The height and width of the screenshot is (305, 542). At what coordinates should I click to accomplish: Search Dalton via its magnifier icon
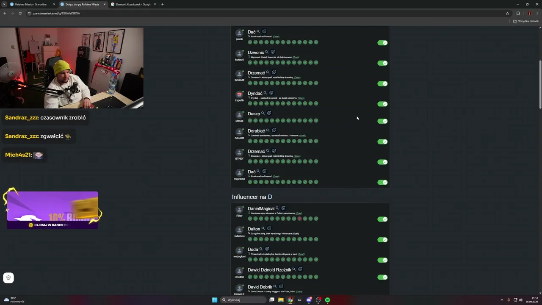263,228
